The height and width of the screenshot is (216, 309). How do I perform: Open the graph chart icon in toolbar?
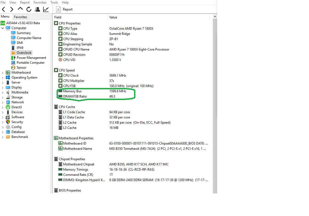coord(46,9)
